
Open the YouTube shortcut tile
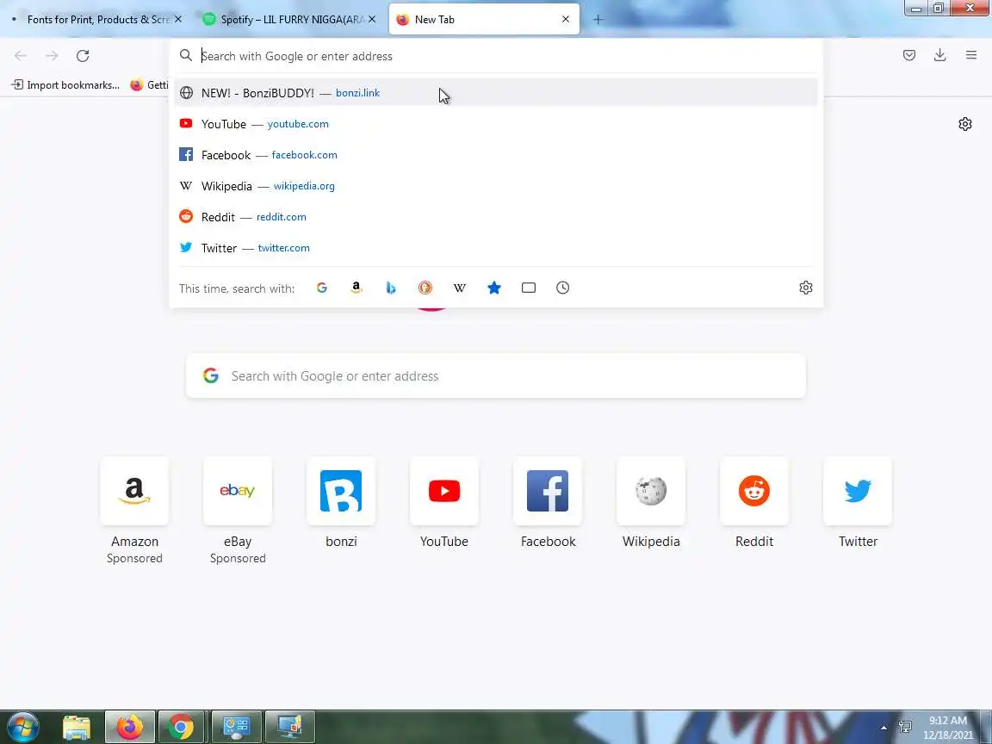444,491
